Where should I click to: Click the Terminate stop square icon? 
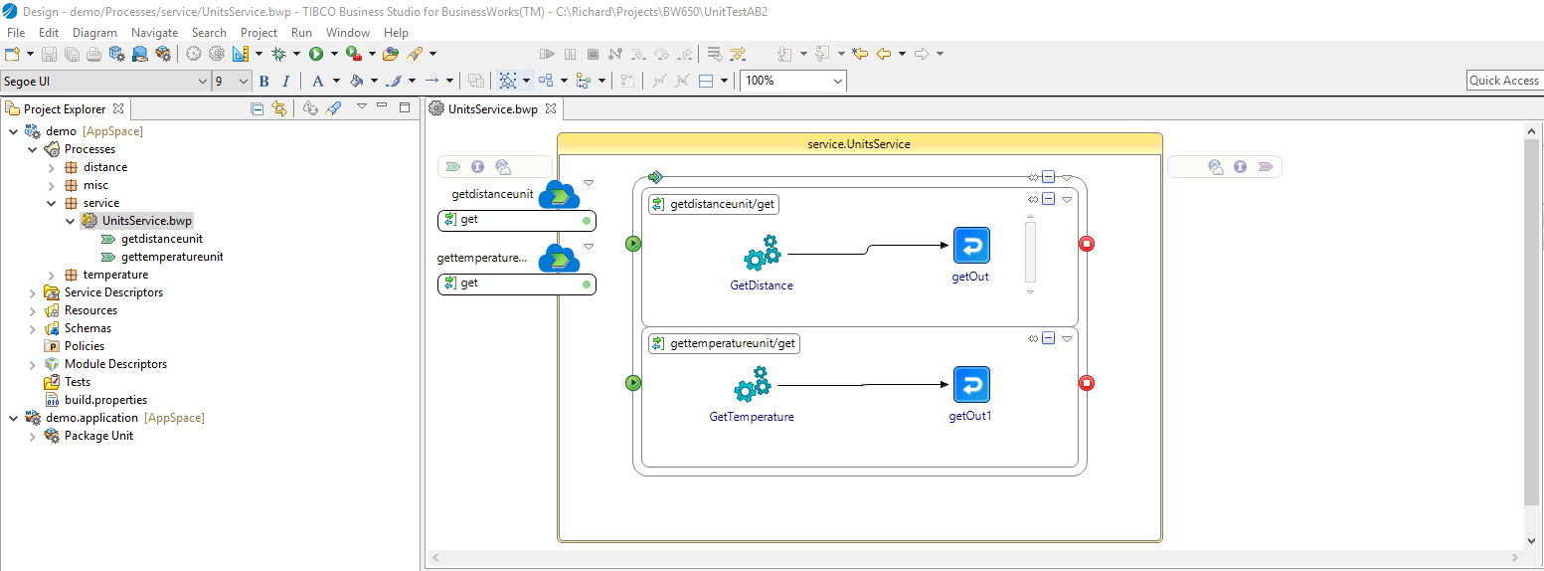(x=593, y=54)
